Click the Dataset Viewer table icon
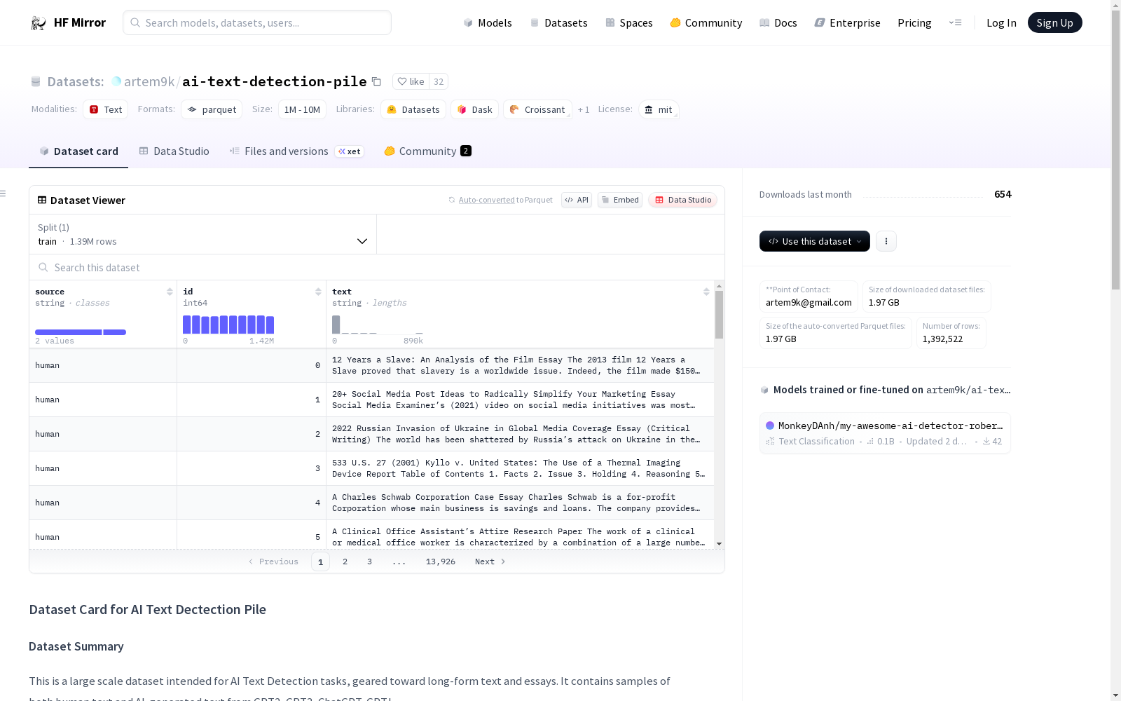This screenshot has width=1121, height=701. pyautogui.click(x=42, y=200)
